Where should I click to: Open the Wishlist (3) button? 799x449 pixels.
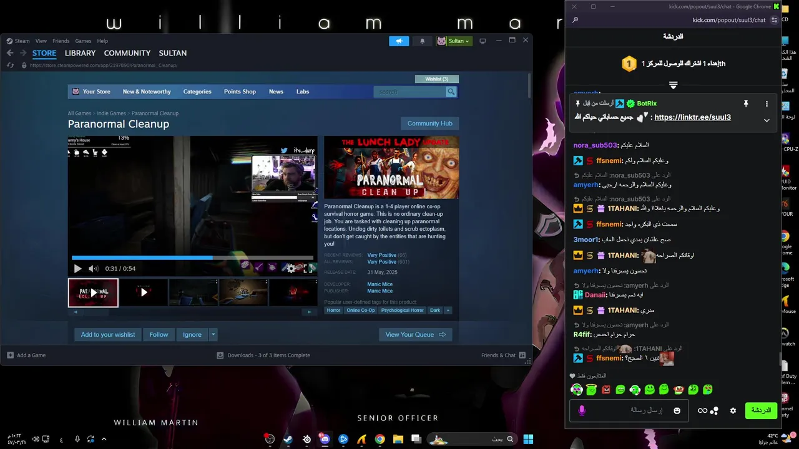[x=437, y=79]
